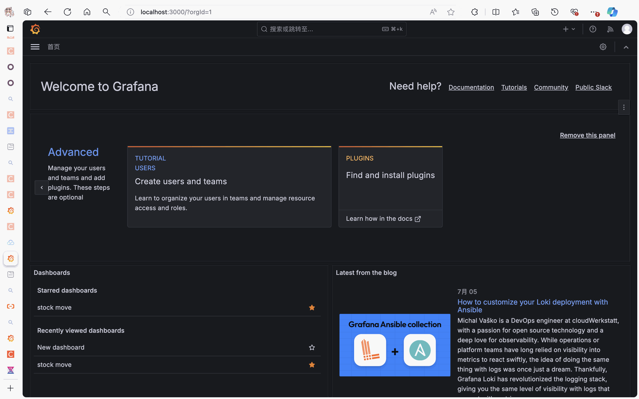The width and height of the screenshot is (639, 399).
Task: Switch to cloud icon vertical tab
Action: (11, 242)
